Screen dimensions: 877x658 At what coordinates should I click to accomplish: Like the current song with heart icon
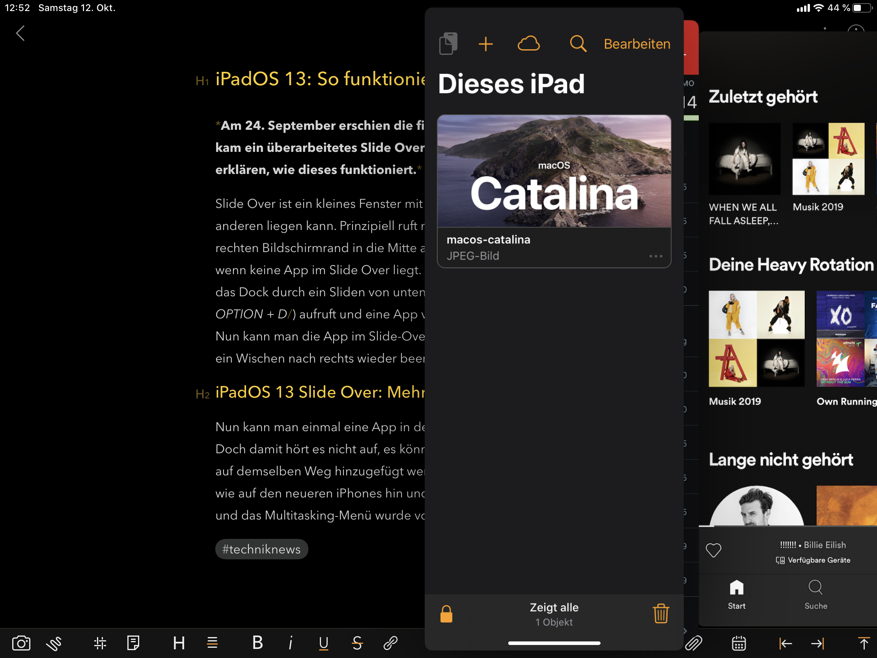(x=713, y=550)
